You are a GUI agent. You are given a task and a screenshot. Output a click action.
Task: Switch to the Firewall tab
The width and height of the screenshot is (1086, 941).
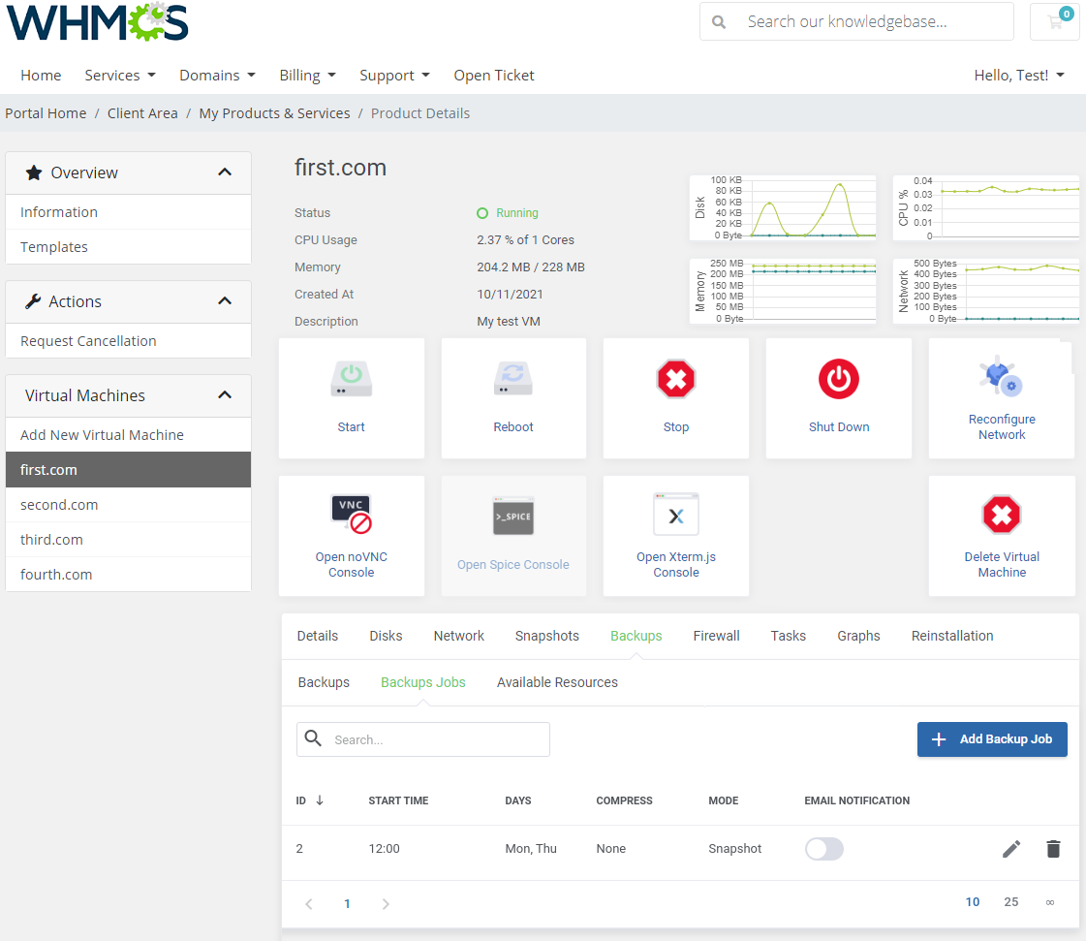(x=716, y=636)
